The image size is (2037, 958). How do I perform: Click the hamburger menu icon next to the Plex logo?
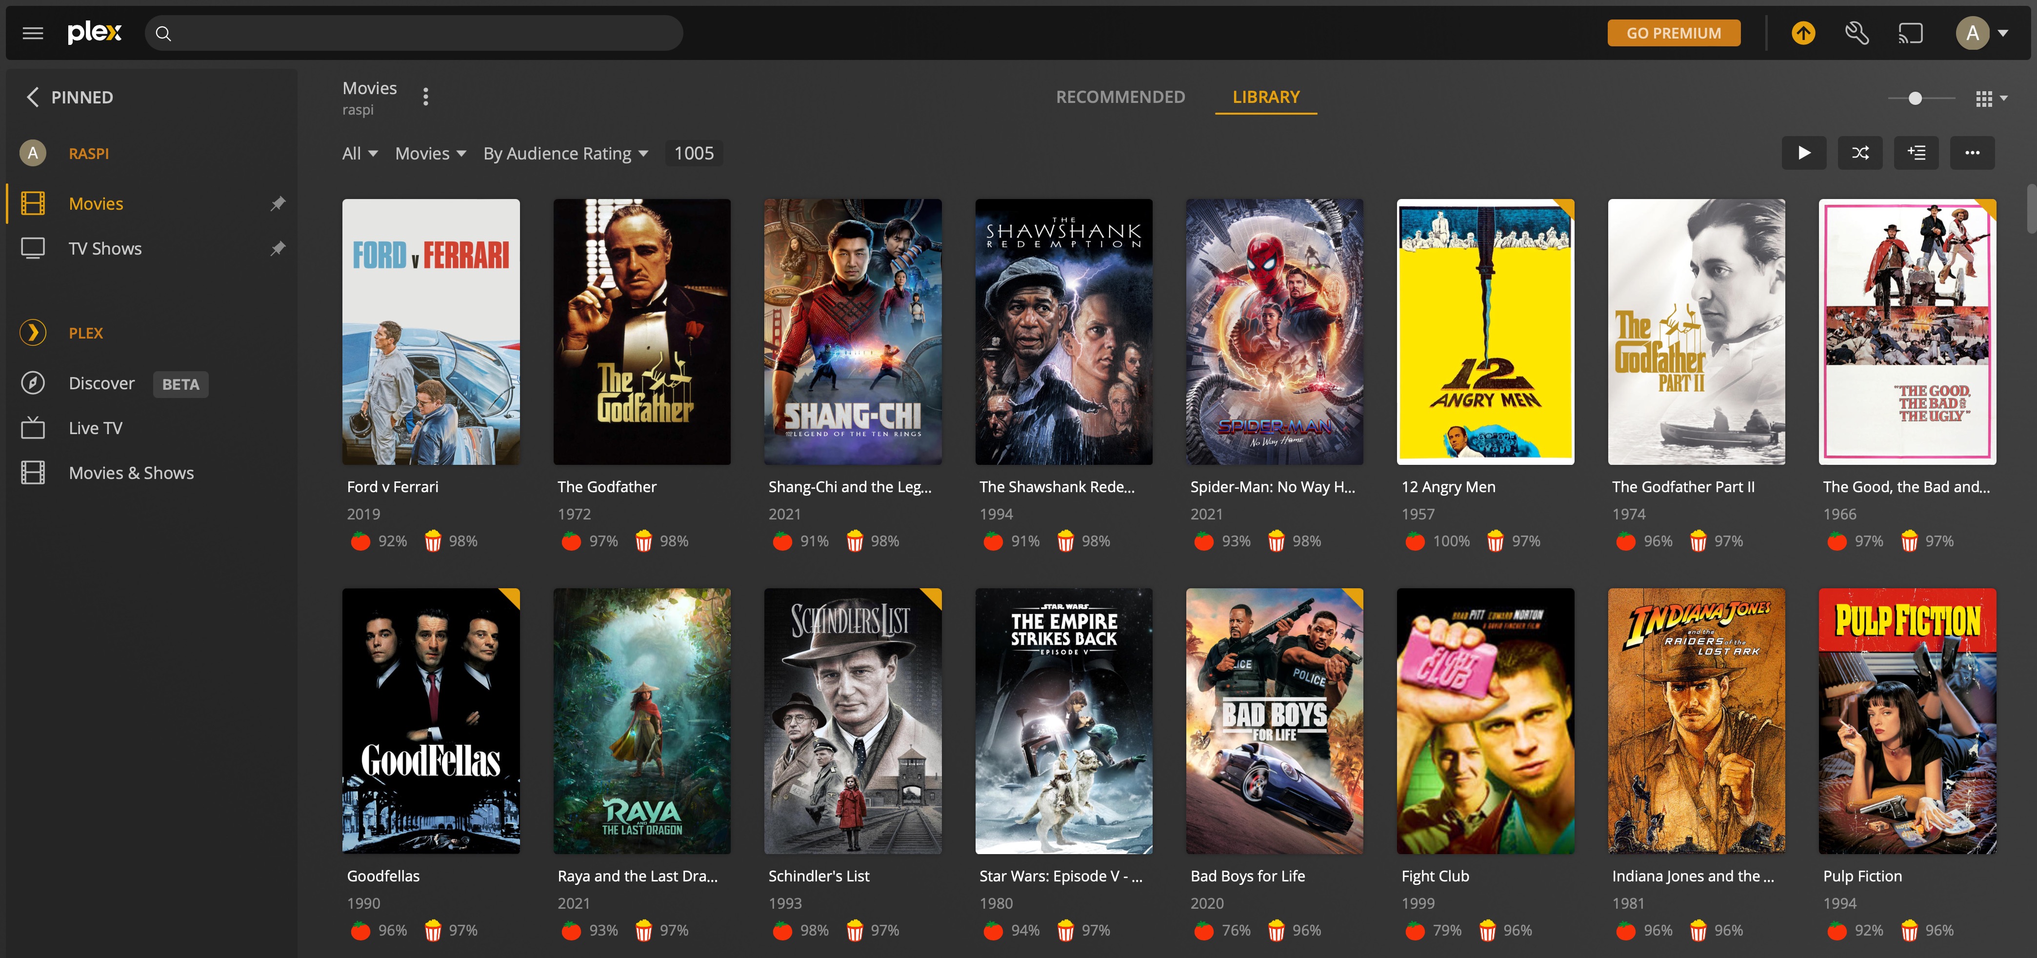click(x=32, y=32)
